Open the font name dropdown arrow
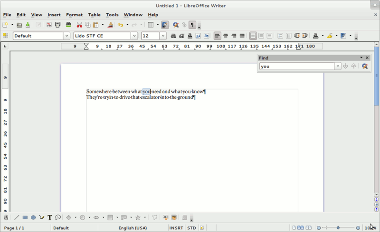Image resolution: width=380 pixels, height=232 pixels. click(x=134, y=36)
